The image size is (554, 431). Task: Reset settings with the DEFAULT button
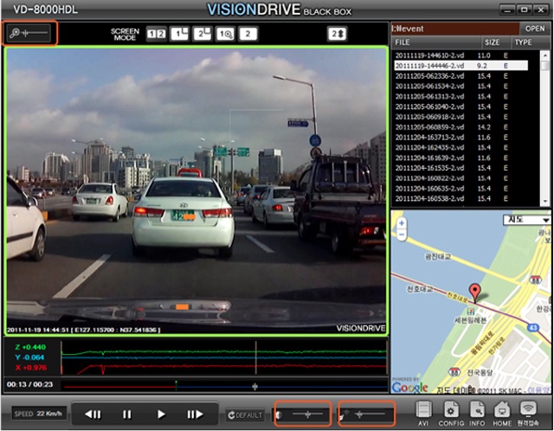(x=245, y=415)
